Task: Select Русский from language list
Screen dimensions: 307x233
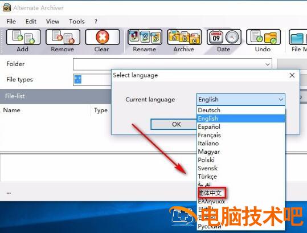Action: [241, 226]
